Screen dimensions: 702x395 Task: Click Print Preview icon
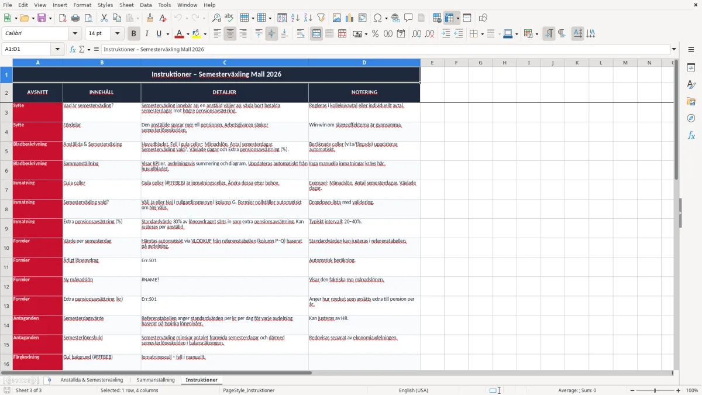click(x=88, y=18)
